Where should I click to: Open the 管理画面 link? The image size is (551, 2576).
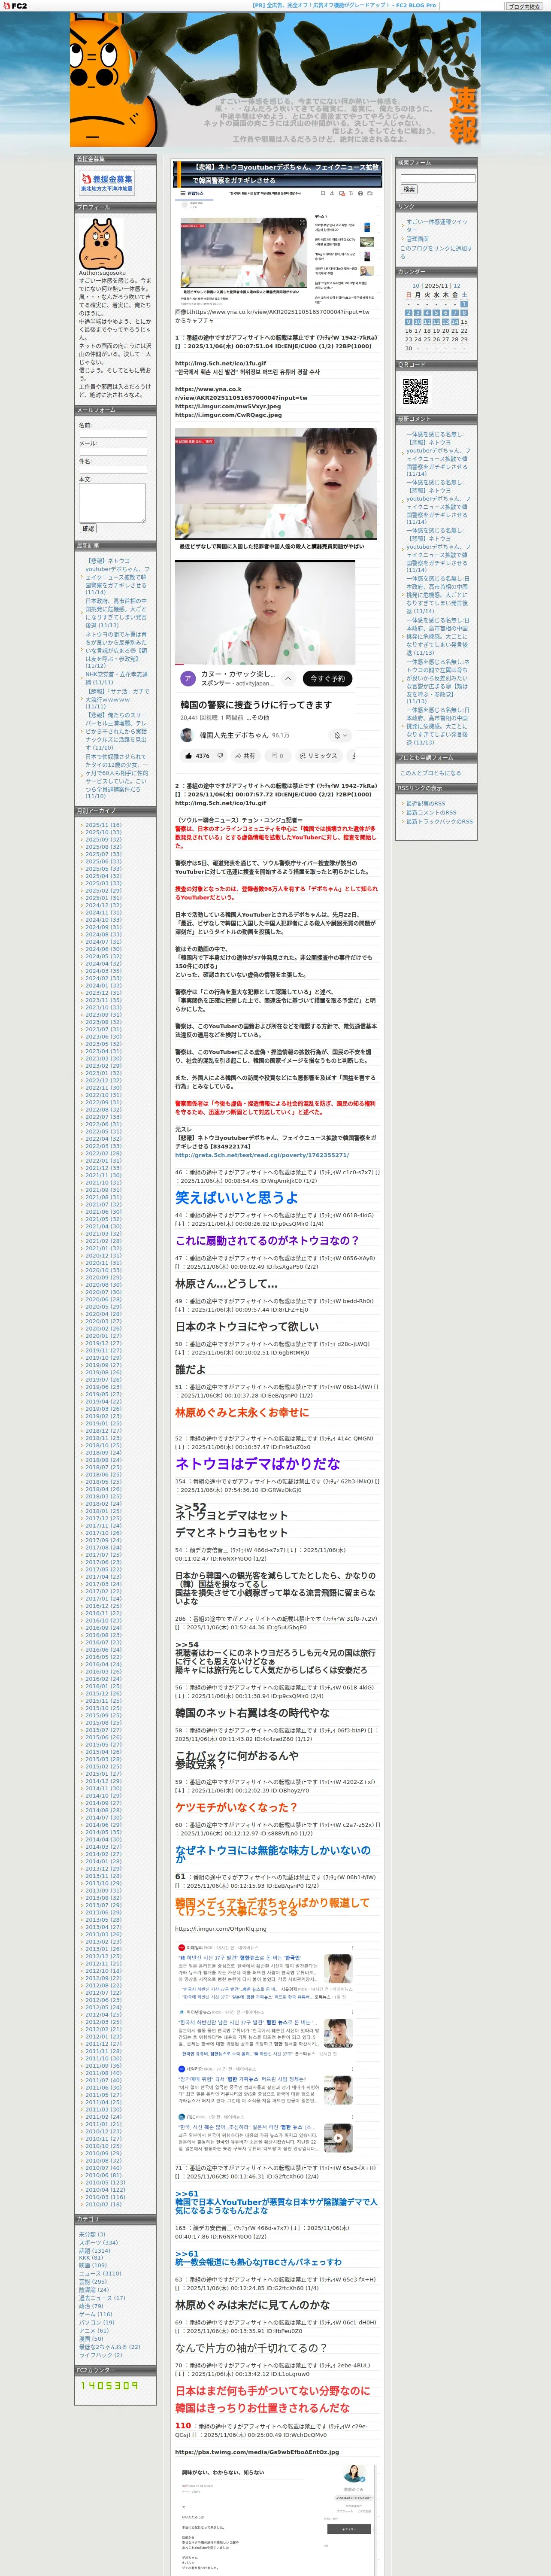[417, 239]
